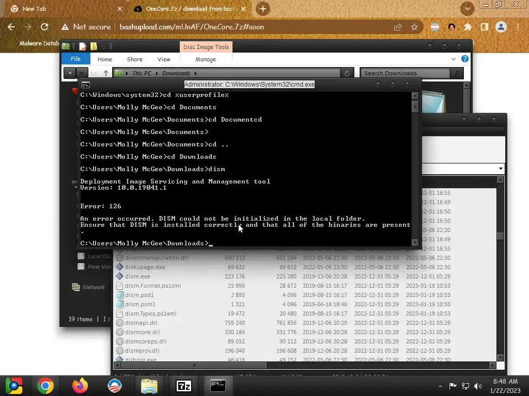Open 7-Zip from the taskbar
529x396 pixels.
click(x=184, y=386)
